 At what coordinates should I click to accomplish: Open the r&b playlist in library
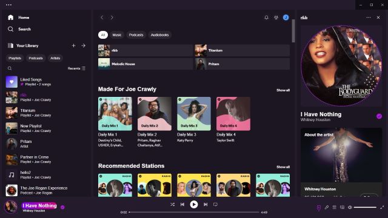46,97
